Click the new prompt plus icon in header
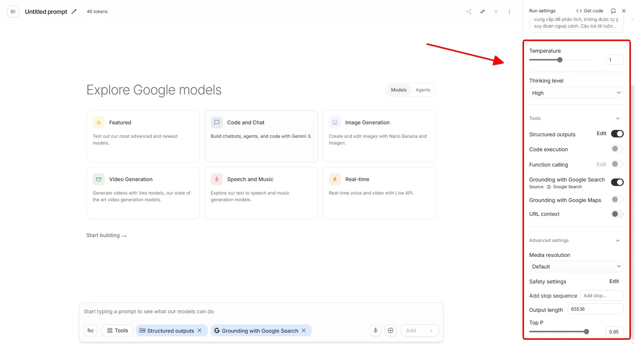Image resolution: width=635 pixels, height=345 pixels. point(496,12)
